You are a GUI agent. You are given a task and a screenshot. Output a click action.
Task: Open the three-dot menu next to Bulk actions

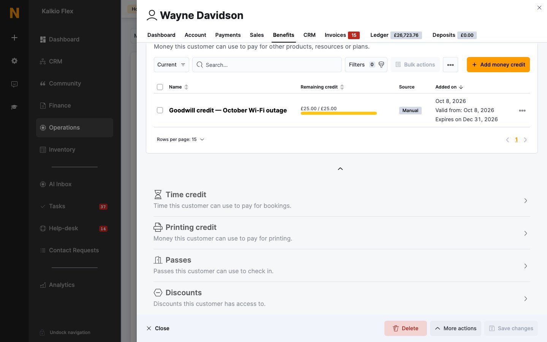pos(451,65)
